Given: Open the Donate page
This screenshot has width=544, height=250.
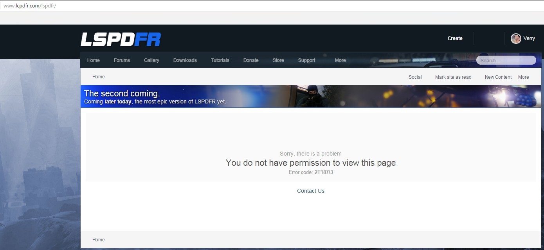Looking at the screenshot, I should 251,60.
